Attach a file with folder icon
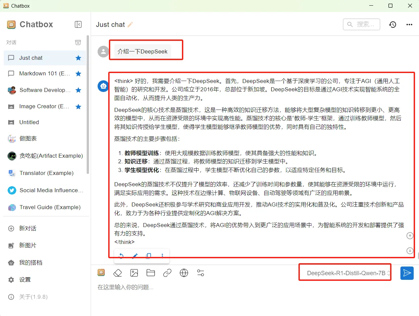This screenshot has width=419, height=316. pos(151,273)
